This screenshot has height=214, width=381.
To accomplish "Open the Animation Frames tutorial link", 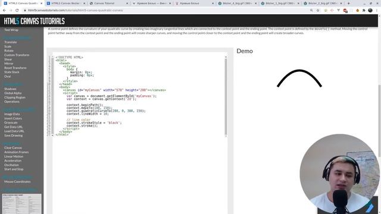I will (16, 152).
